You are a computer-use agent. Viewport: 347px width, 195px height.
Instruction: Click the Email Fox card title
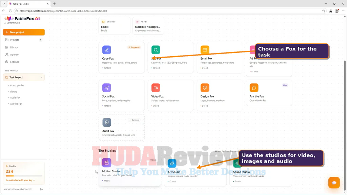(x=206, y=59)
